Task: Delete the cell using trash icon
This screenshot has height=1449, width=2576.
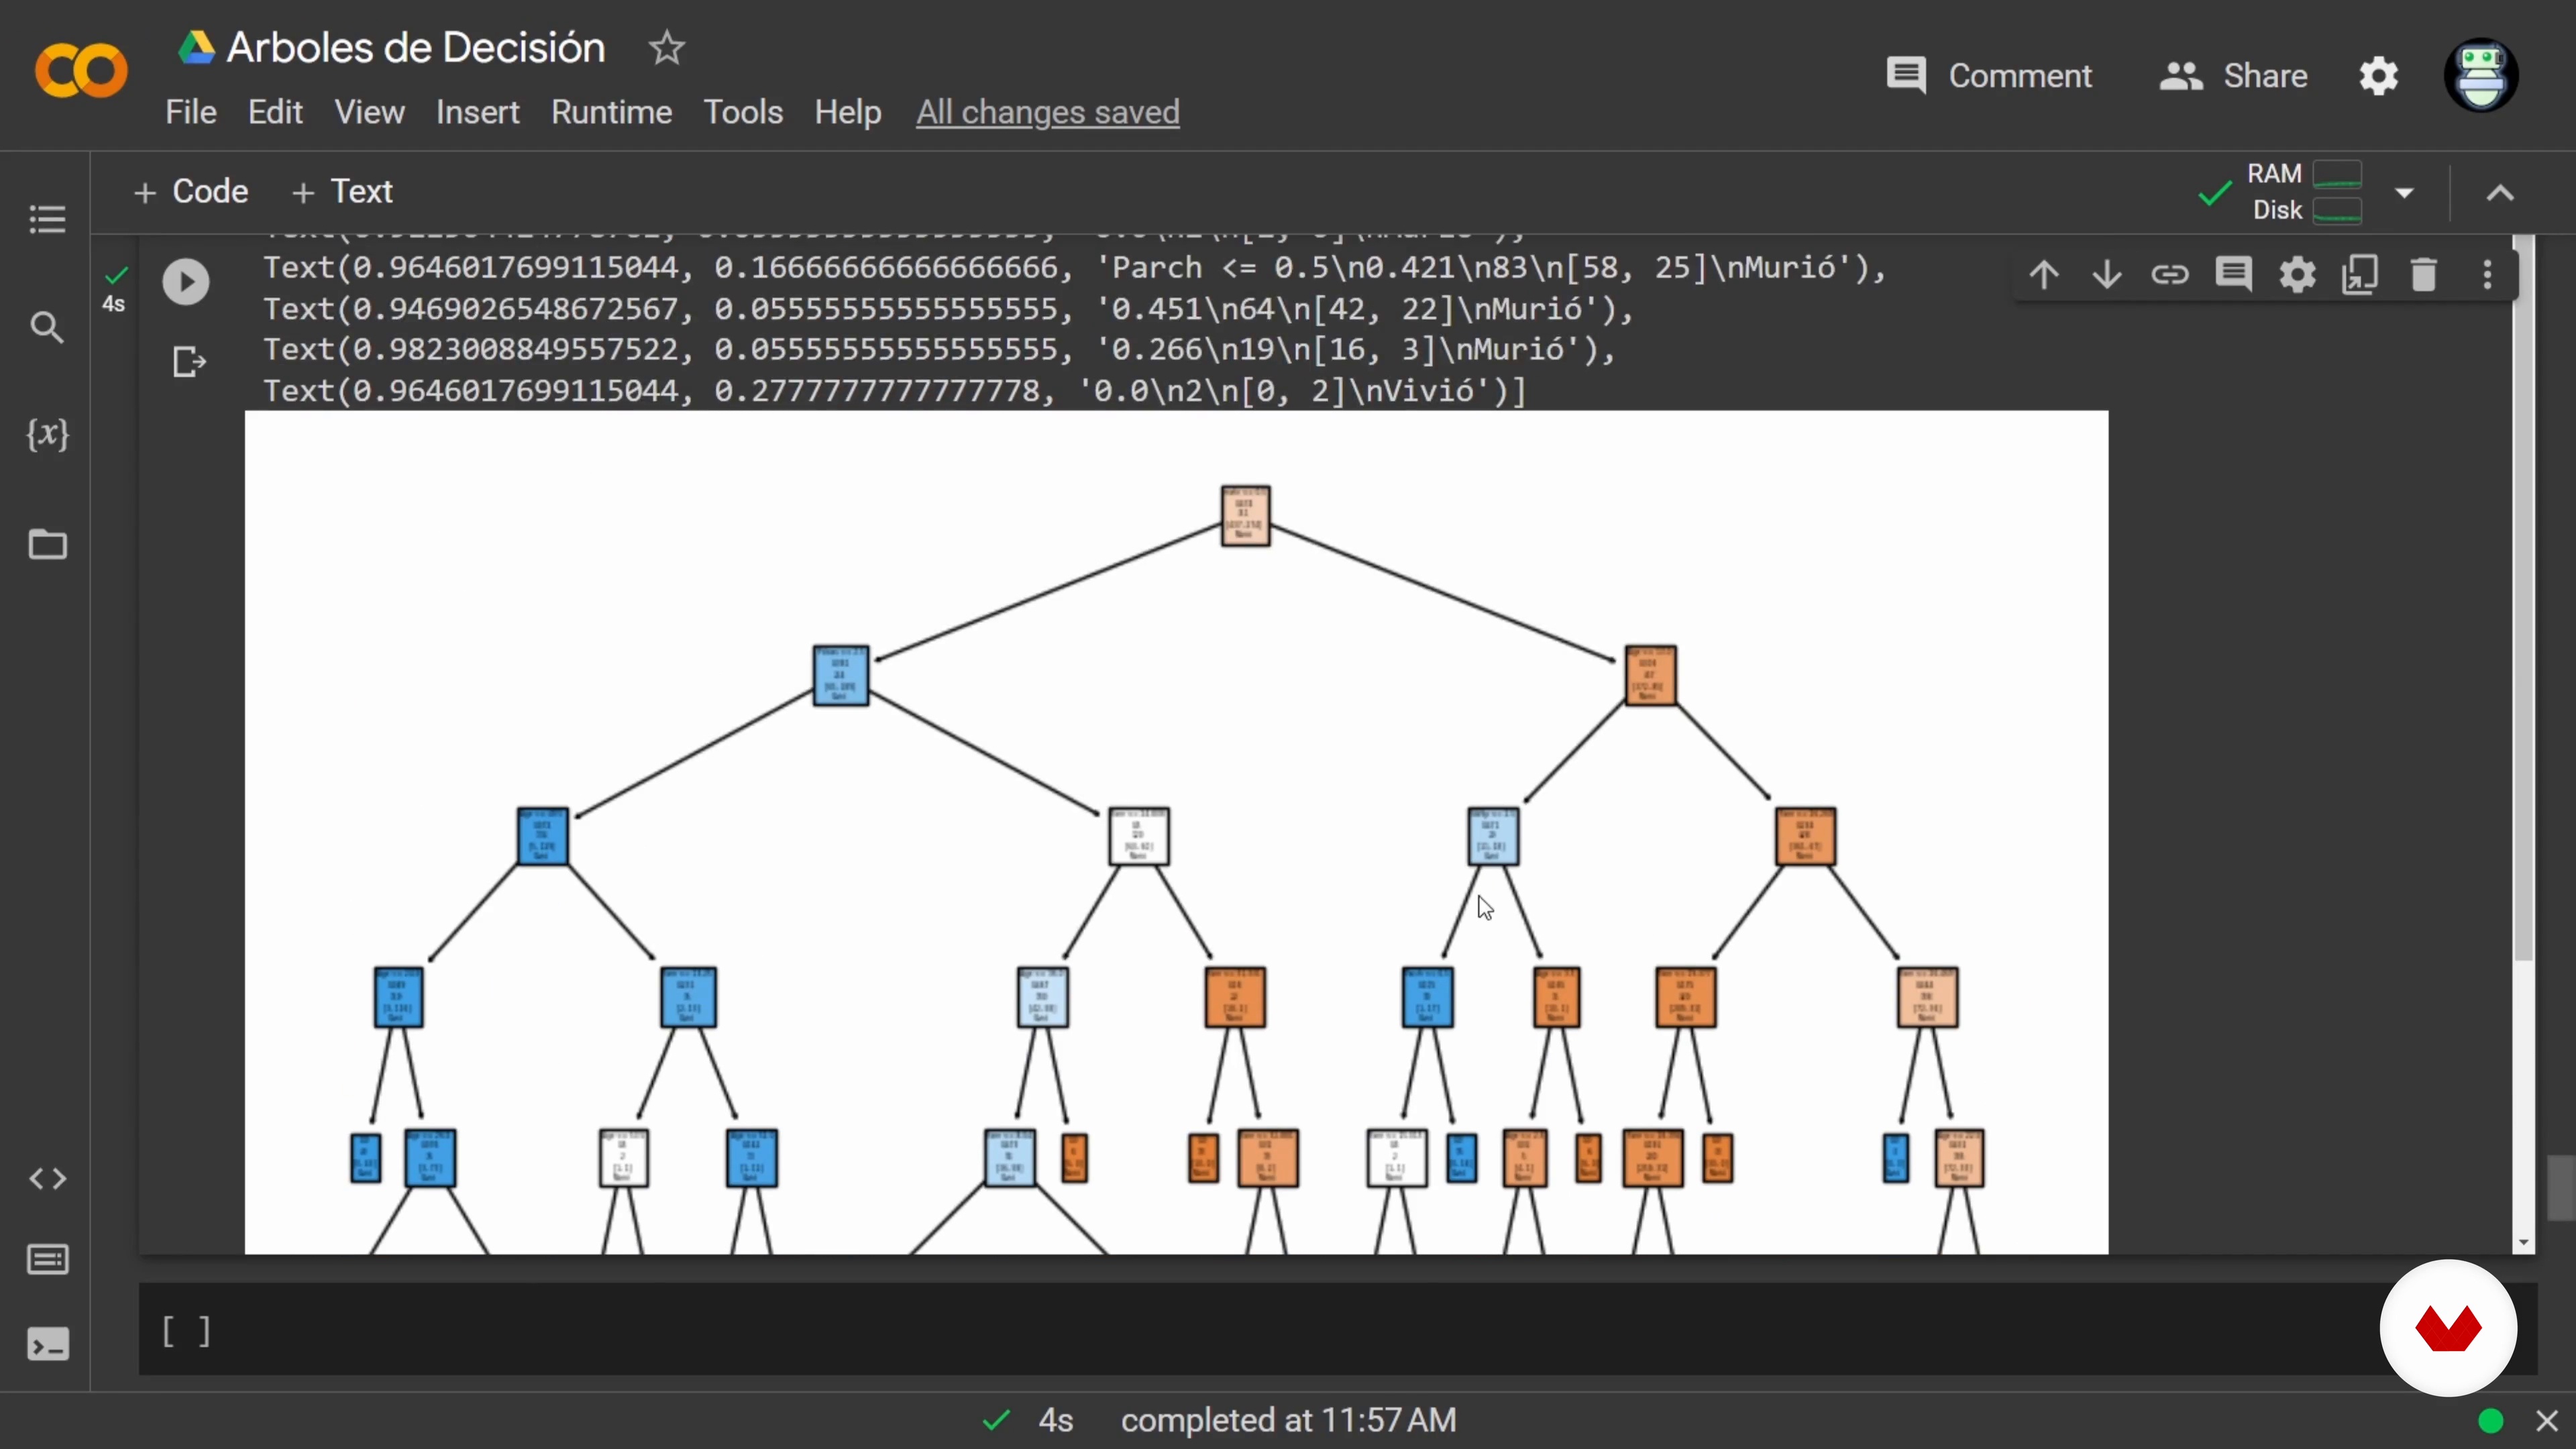Action: [2423, 274]
